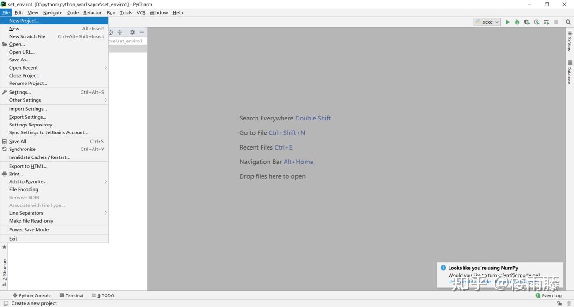Run with coverage using the shield icon
The height and width of the screenshot is (307, 574).
(x=527, y=22)
